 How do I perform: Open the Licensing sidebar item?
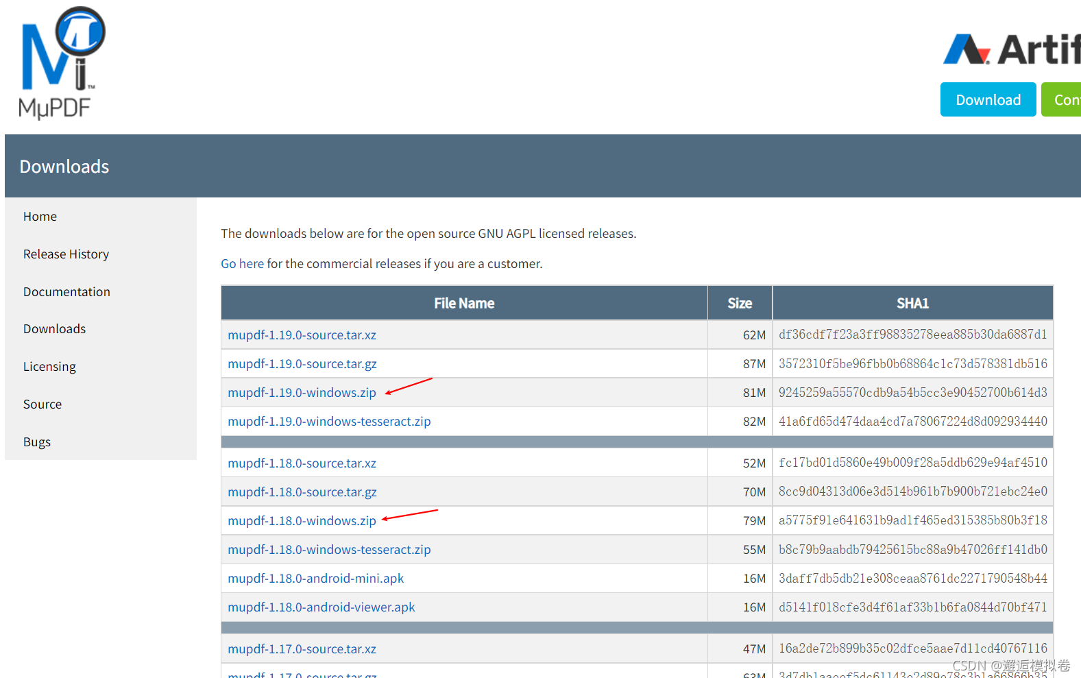(49, 367)
